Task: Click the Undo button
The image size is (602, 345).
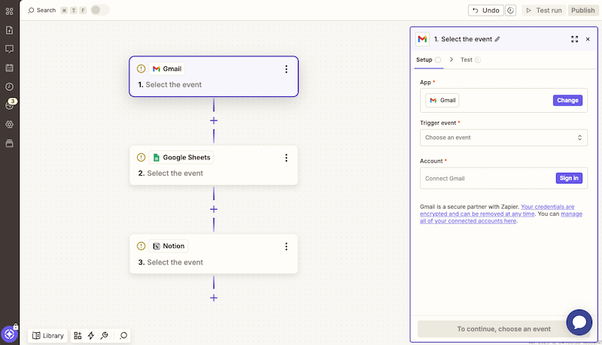Action: pos(485,11)
